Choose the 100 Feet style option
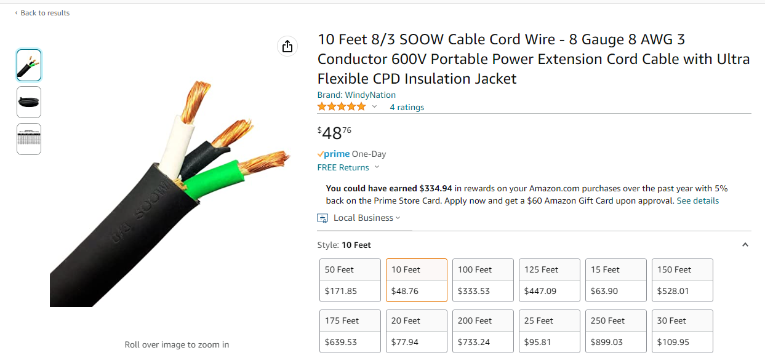 pos(483,280)
